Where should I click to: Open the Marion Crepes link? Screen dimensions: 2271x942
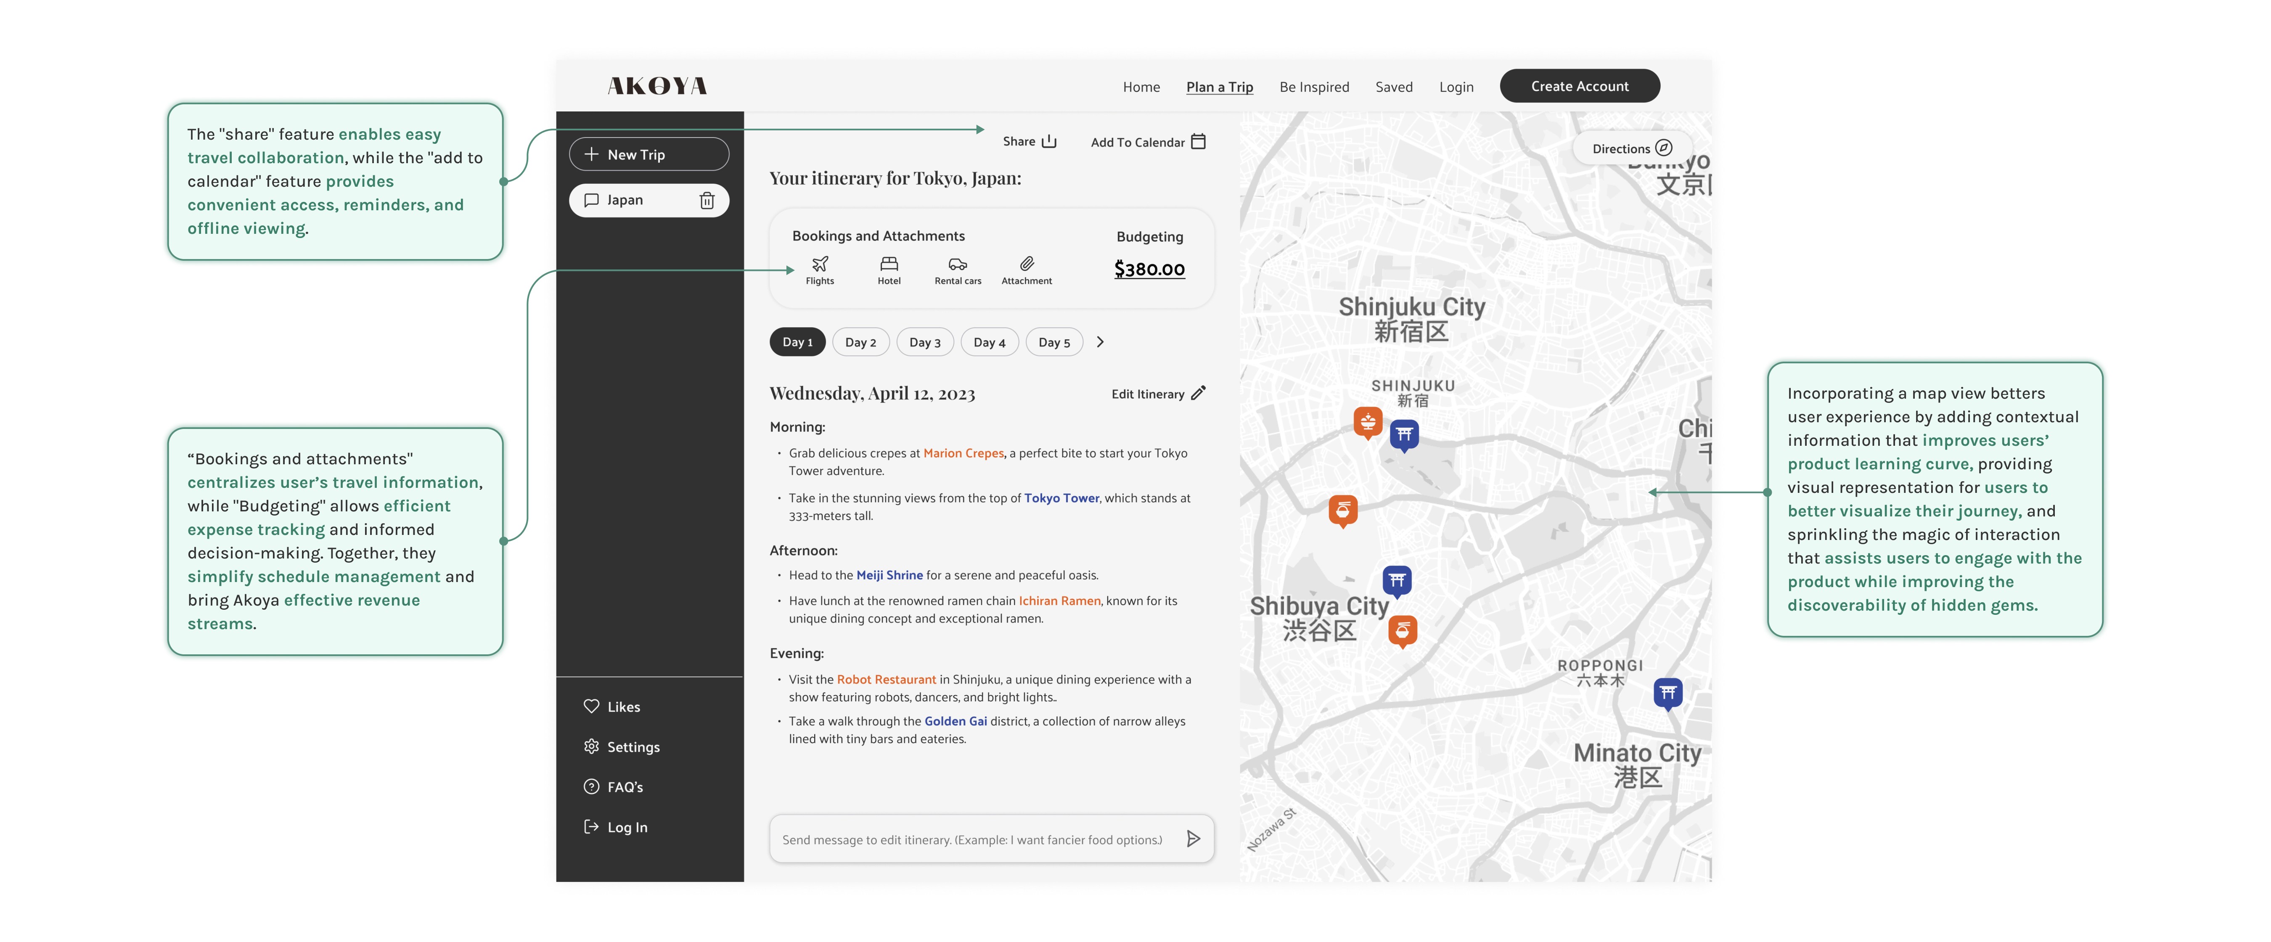click(963, 453)
